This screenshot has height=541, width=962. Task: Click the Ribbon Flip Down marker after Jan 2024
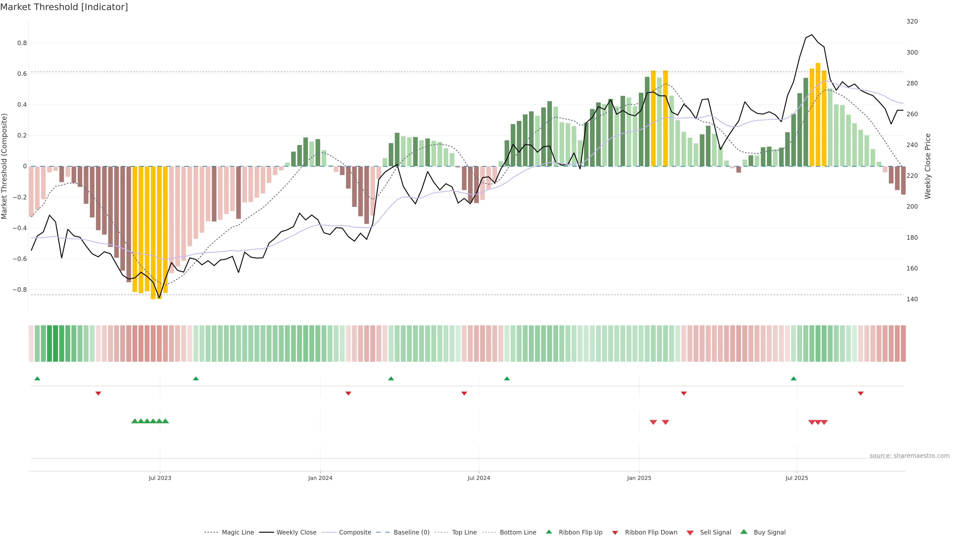click(x=348, y=393)
